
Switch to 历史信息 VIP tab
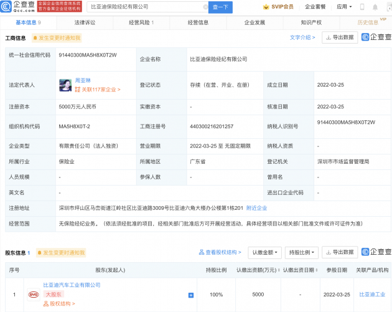(368, 22)
